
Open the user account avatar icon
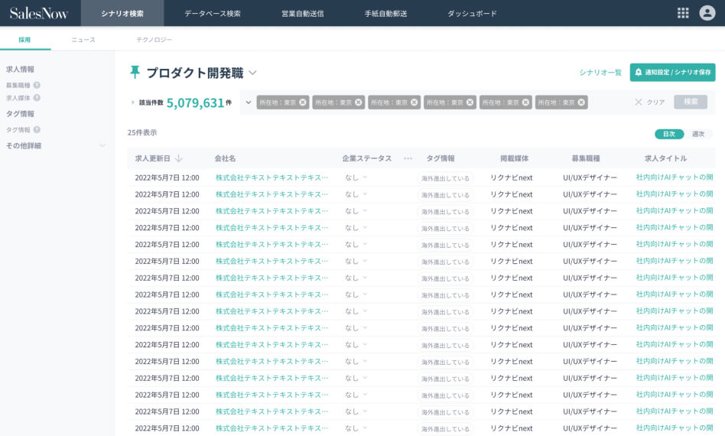[x=707, y=13]
